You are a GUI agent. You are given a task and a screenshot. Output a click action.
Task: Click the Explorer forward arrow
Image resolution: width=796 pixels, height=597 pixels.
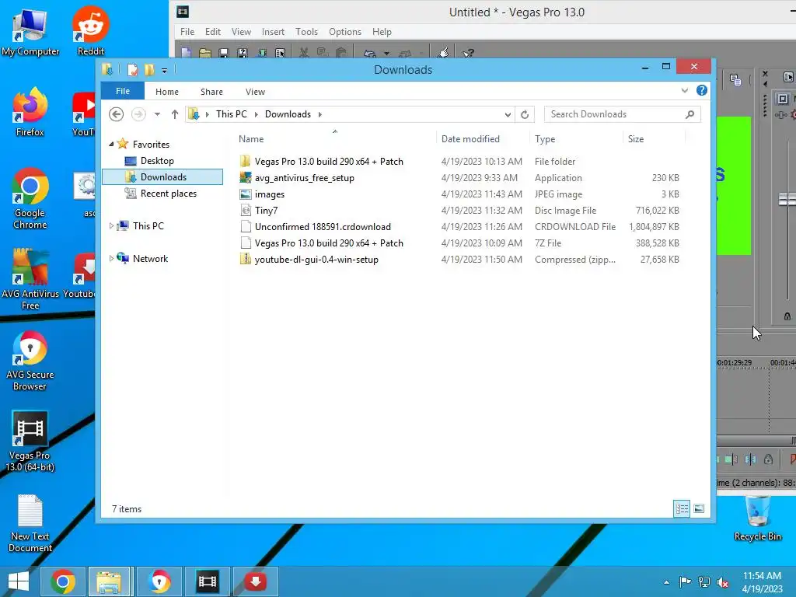[x=138, y=114]
